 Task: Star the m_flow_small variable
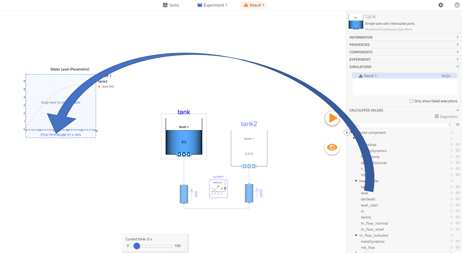pos(451,229)
